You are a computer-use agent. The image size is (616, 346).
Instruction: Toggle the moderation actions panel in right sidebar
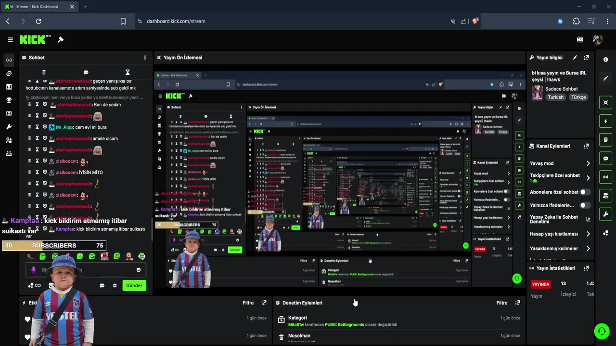click(x=605, y=196)
